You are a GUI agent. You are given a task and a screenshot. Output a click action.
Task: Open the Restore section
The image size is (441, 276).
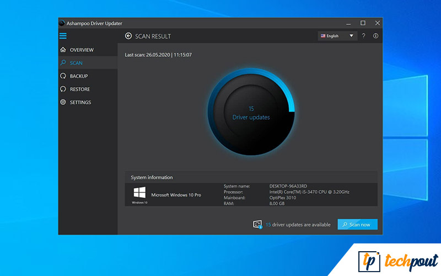(79, 89)
